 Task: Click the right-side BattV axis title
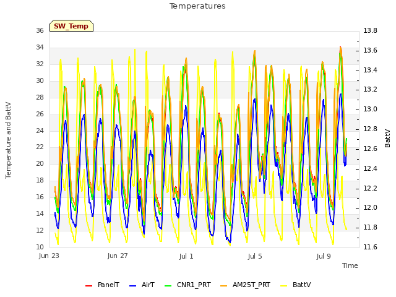pos(387,139)
